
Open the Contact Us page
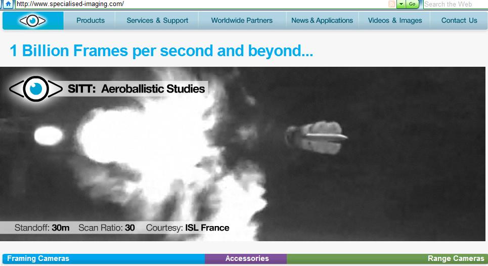[459, 21]
